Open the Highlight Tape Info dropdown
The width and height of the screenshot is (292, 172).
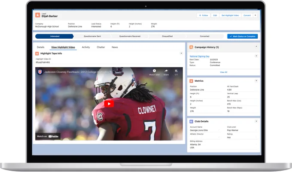click(181, 53)
